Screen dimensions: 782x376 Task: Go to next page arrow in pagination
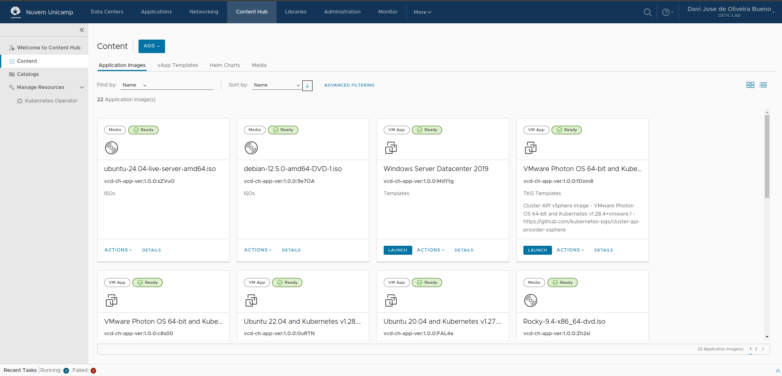point(763,349)
